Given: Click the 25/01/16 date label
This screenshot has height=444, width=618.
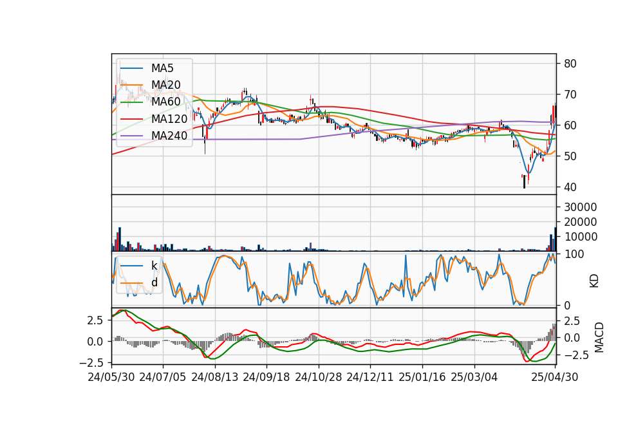Looking at the screenshot, I should (422, 378).
